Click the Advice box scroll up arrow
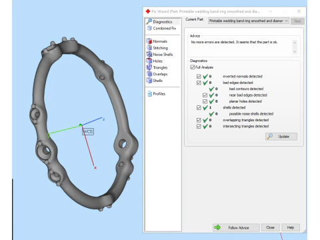The image size is (320, 240). [295, 43]
